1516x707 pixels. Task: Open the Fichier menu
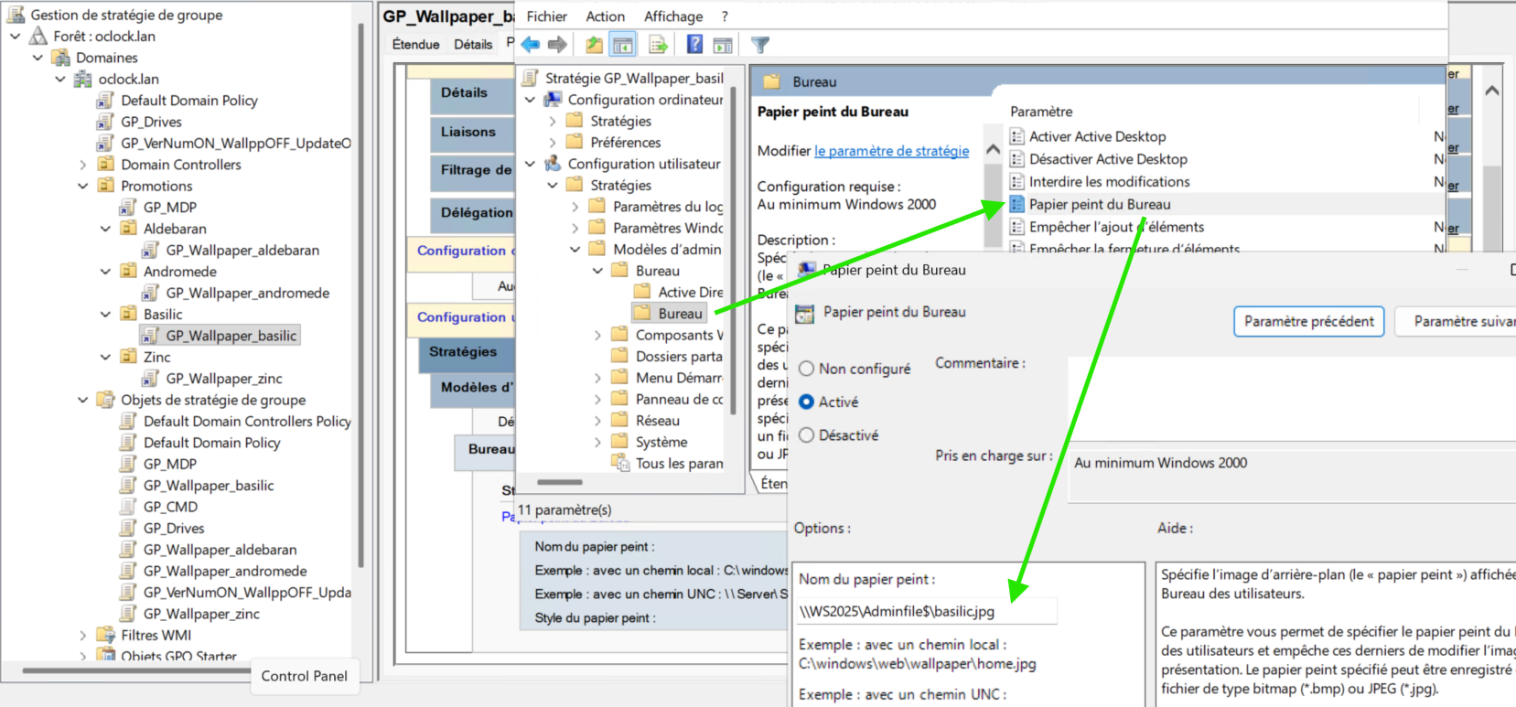(546, 16)
